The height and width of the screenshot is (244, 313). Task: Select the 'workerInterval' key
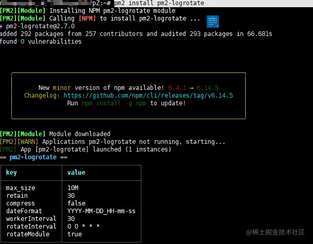click(x=31, y=219)
